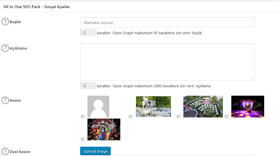
Task: Click the title character counter box
Action: 88,32
